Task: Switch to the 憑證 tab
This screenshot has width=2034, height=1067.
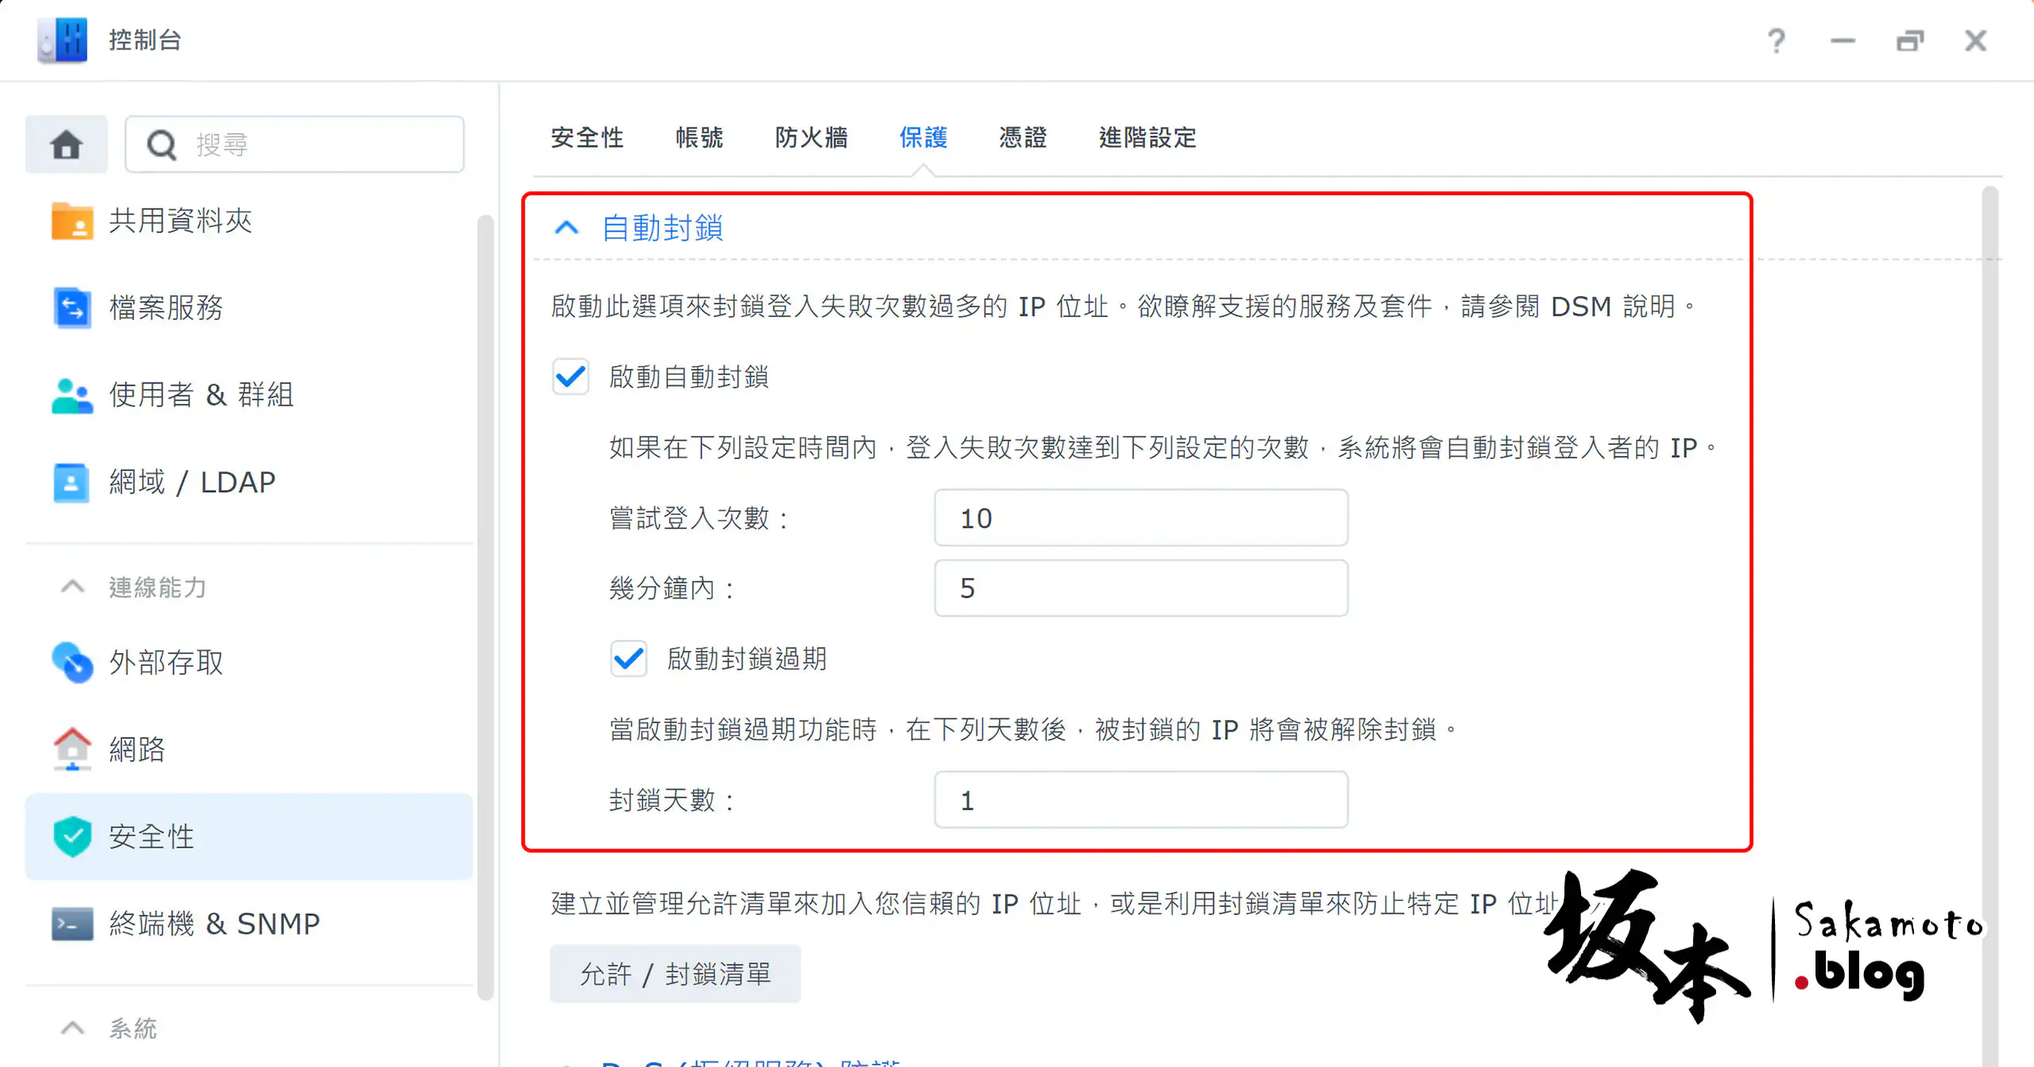Action: click(x=1023, y=138)
